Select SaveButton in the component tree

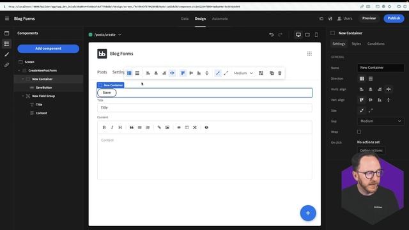pos(43,88)
